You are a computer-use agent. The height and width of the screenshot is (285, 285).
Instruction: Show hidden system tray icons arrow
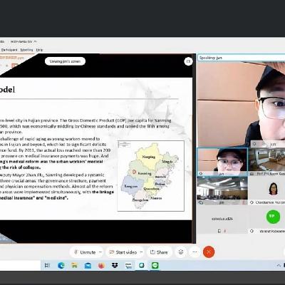point(279,266)
